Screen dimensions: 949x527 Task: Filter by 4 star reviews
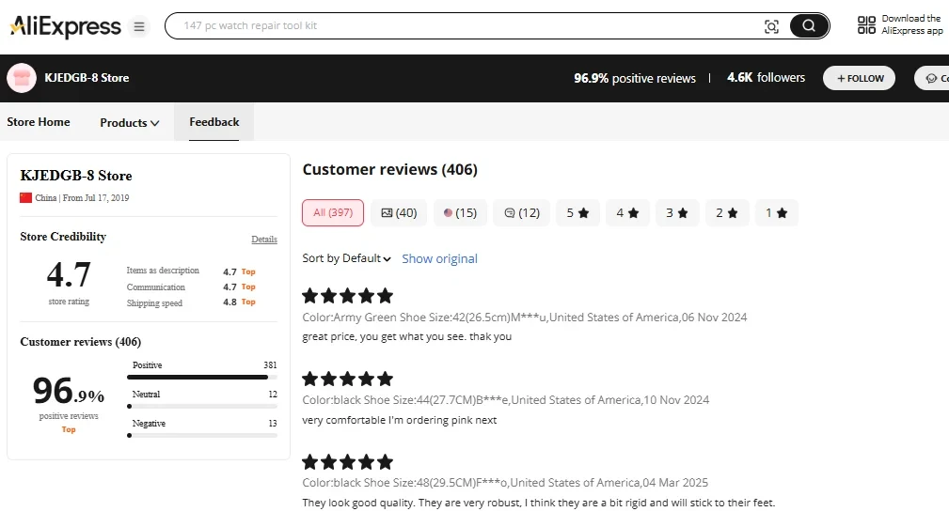[627, 212]
